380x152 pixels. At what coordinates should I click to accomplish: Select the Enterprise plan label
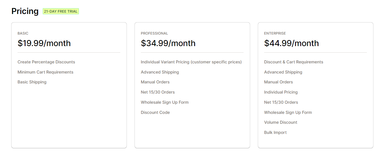[275, 33]
